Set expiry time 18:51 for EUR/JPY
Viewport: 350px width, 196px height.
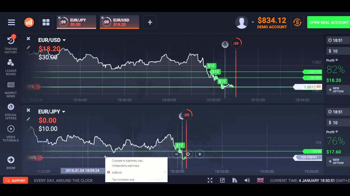coord(338,112)
